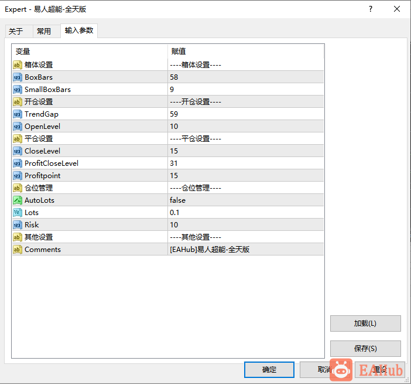
Task: Select the Risk variable name
Action: pyautogui.click(x=32, y=225)
